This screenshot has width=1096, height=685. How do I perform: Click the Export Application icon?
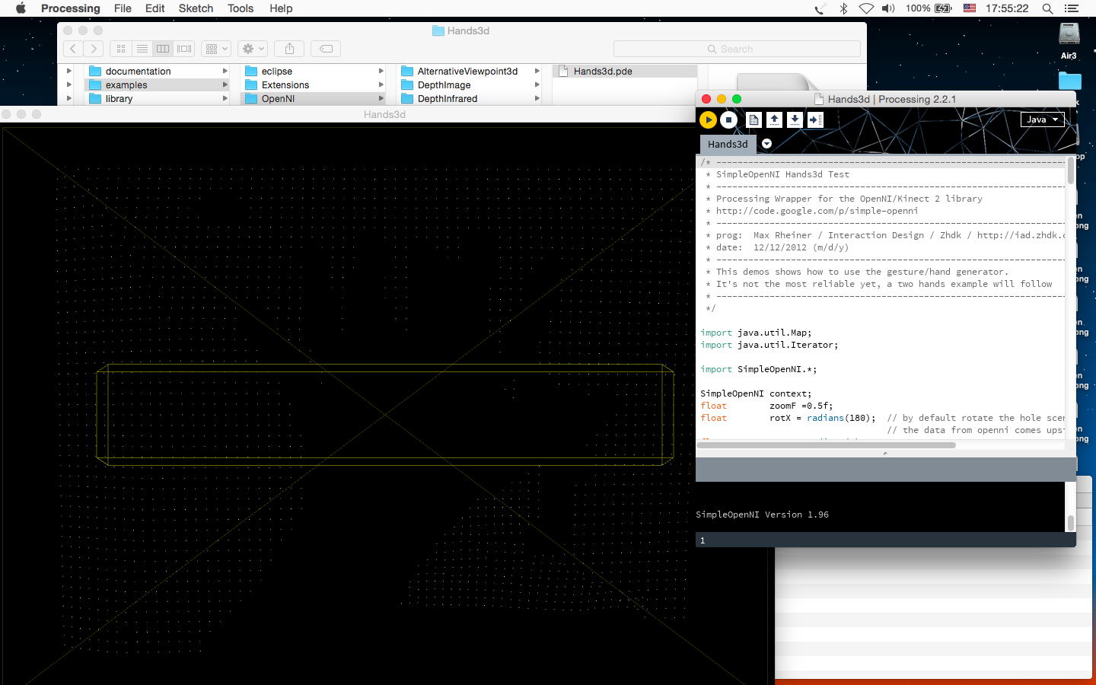click(x=815, y=119)
